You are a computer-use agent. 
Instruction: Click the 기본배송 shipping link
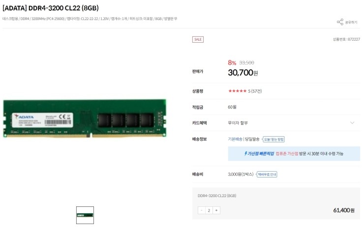(x=235, y=139)
